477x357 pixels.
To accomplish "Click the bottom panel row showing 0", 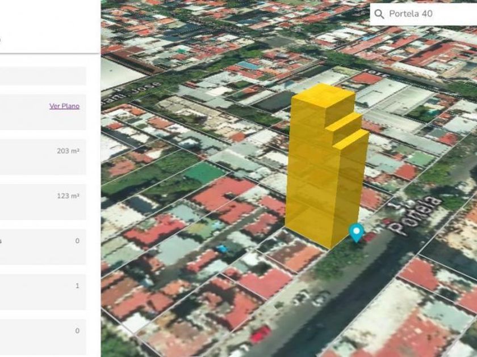I will click(x=43, y=337).
